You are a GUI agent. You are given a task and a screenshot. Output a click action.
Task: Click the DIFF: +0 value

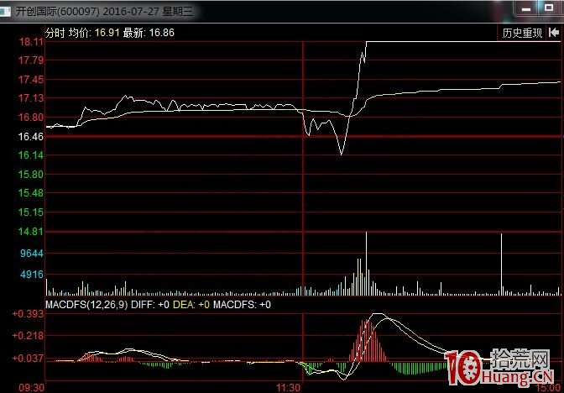click(x=150, y=305)
